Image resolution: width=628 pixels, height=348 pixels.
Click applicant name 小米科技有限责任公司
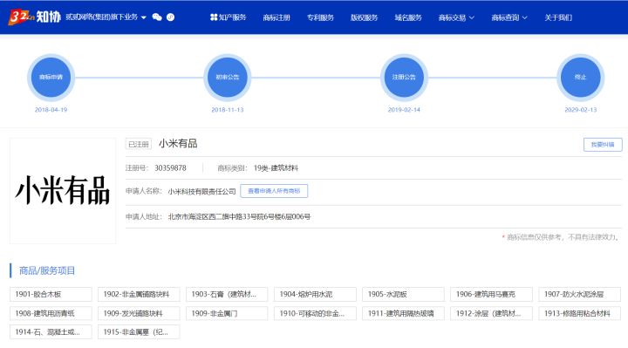pyautogui.click(x=201, y=191)
